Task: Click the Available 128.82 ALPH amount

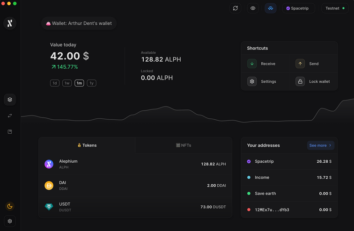Action: [x=161, y=59]
